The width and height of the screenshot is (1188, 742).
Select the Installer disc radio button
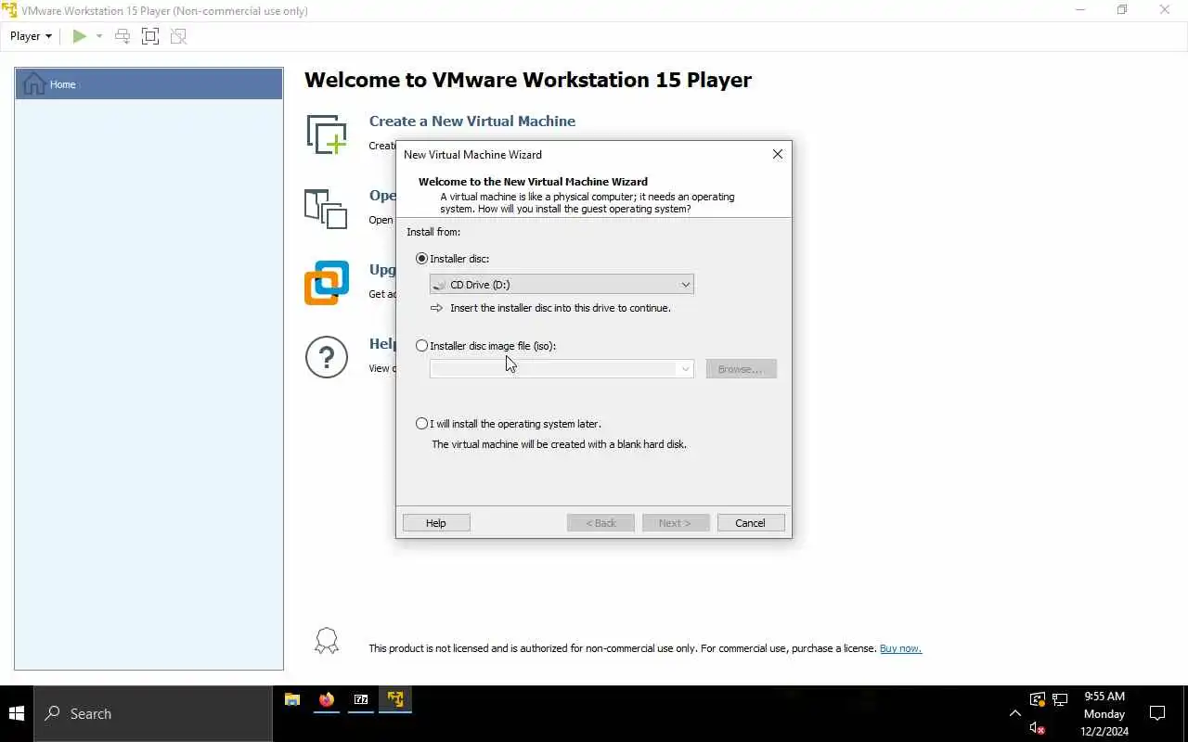422,259
